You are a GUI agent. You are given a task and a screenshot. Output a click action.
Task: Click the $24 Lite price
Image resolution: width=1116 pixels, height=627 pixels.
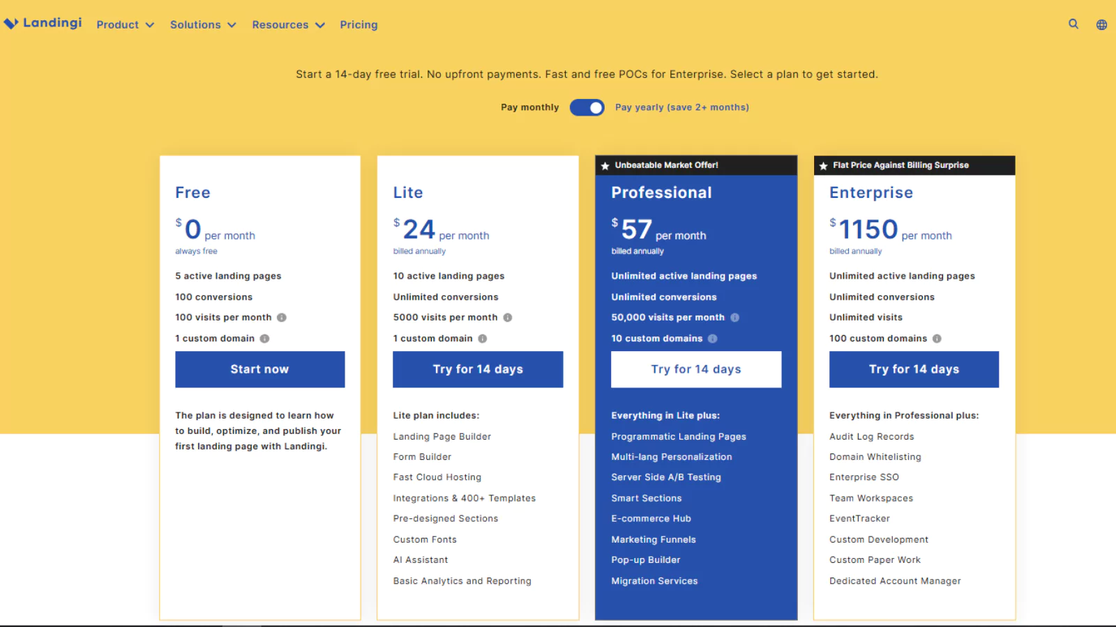point(414,229)
